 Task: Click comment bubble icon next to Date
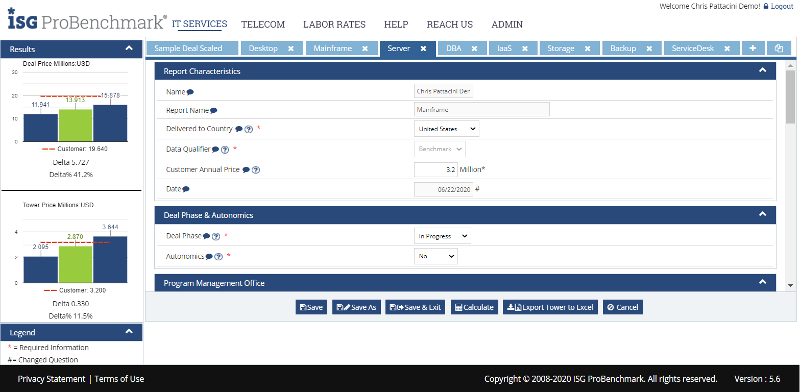186,189
